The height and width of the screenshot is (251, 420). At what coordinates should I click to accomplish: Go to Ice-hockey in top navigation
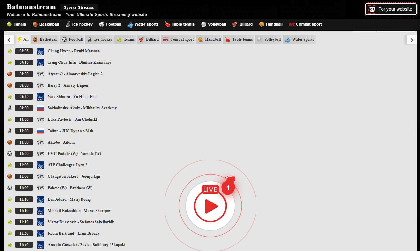tap(79, 24)
